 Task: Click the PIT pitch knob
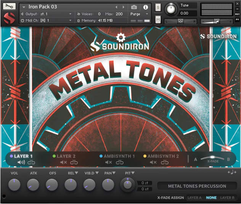[128, 185]
